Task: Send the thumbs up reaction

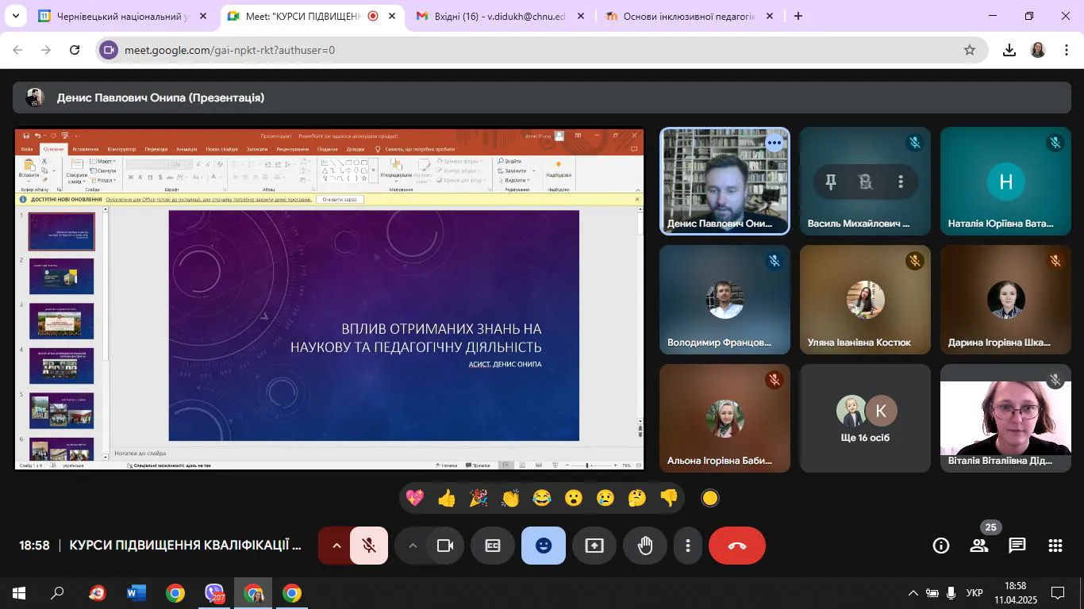Action: pos(447,498)
